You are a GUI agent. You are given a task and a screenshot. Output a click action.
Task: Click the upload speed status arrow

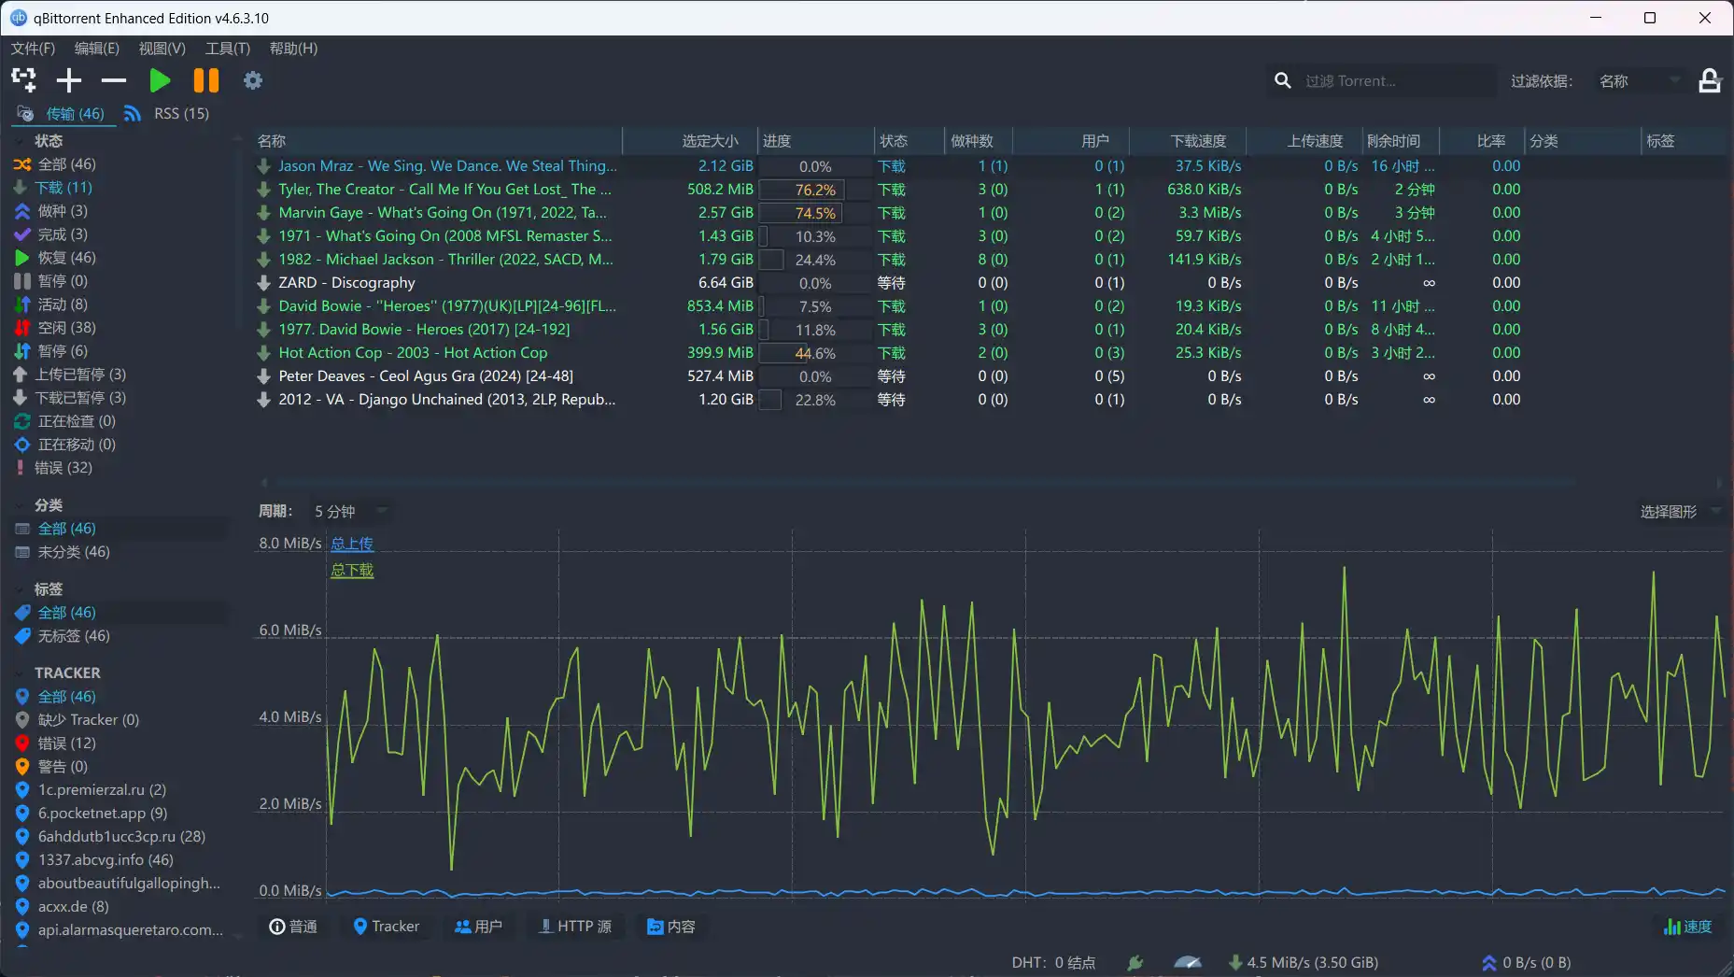[x=1488, y=962]
